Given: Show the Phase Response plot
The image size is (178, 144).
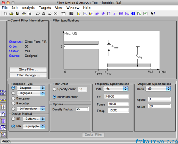Looking at the screenshot, I should [85, 13].
